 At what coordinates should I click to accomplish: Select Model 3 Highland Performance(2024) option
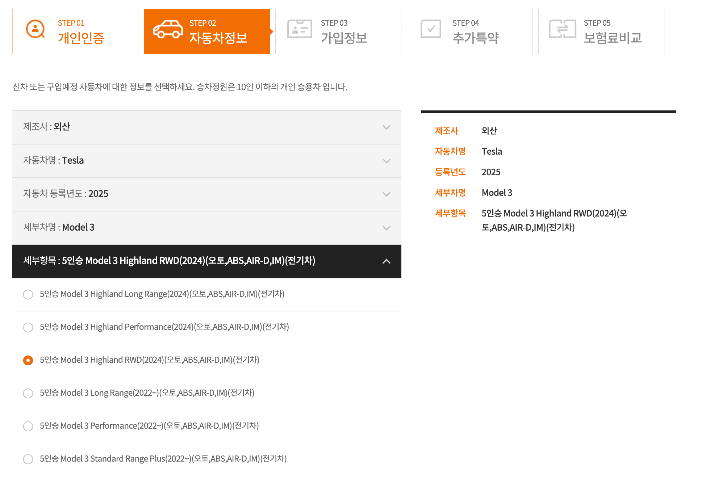[x=28, y=327]
